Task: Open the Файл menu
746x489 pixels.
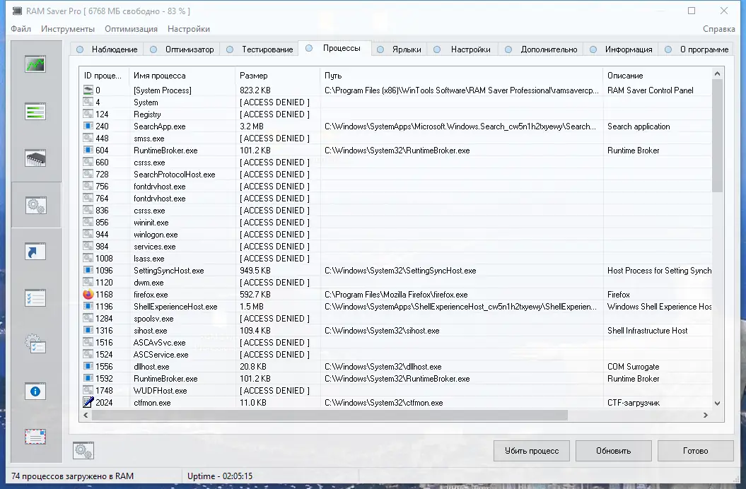Action: (x=21, y=29)
